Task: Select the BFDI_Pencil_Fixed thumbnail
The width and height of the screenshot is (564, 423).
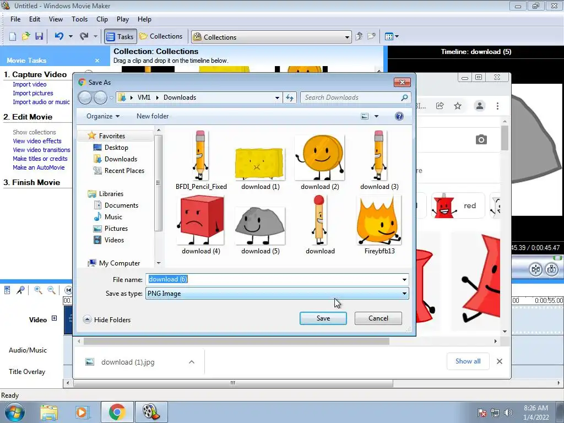Action: [201, 160]
